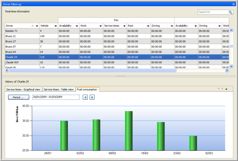Open the Vehicle column filter dropdown
The image size is (238, 161).
[55, 26]
